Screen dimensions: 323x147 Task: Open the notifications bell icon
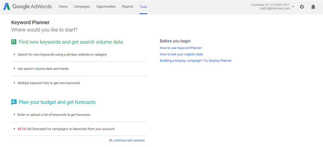pyautogui.click(x=313, y=7)
